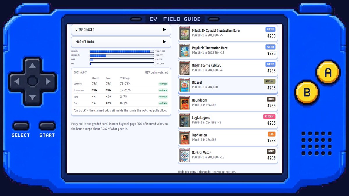Click the START pill button
This screenshot has height=196, width=349.
[47, 126]
